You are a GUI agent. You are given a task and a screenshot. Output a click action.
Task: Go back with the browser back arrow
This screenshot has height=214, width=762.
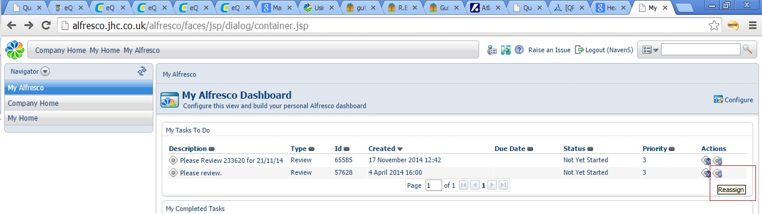[11, 26]
